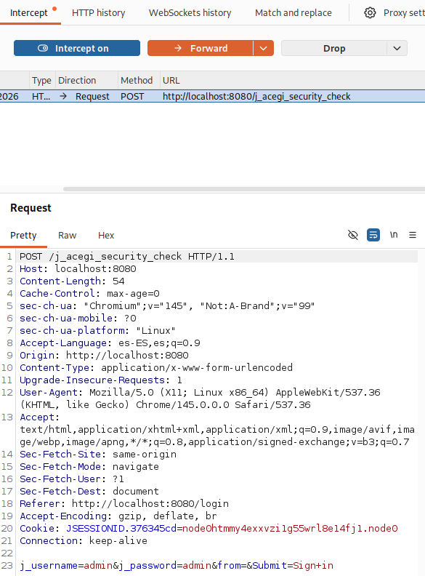Viewport: 425px width, 576px height.
Task: Turn off the Intercept on toggle button
Action: coord(77,48)
